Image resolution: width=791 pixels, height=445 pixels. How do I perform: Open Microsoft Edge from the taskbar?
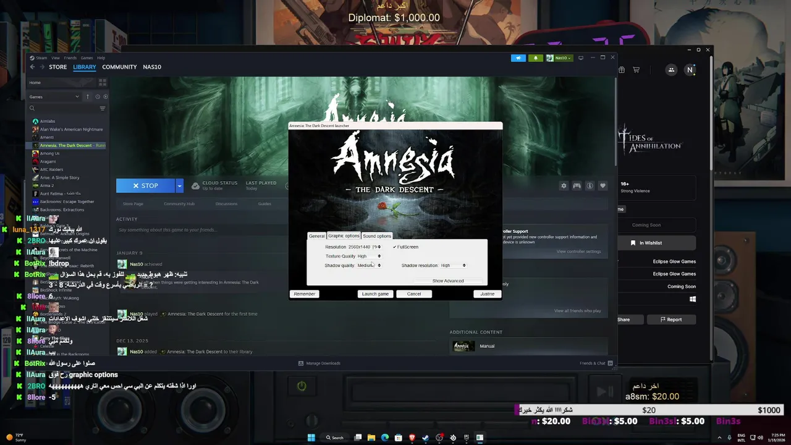point(385,438)
